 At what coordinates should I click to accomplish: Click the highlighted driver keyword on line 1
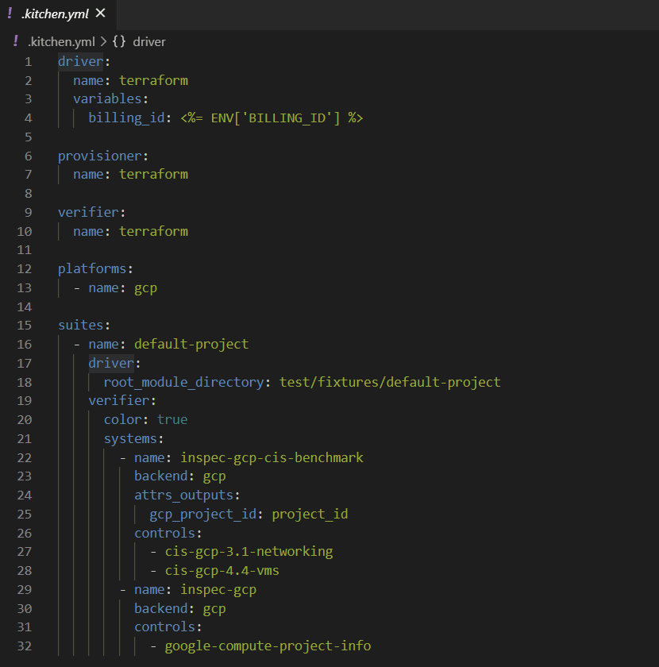tap(79, 60)
